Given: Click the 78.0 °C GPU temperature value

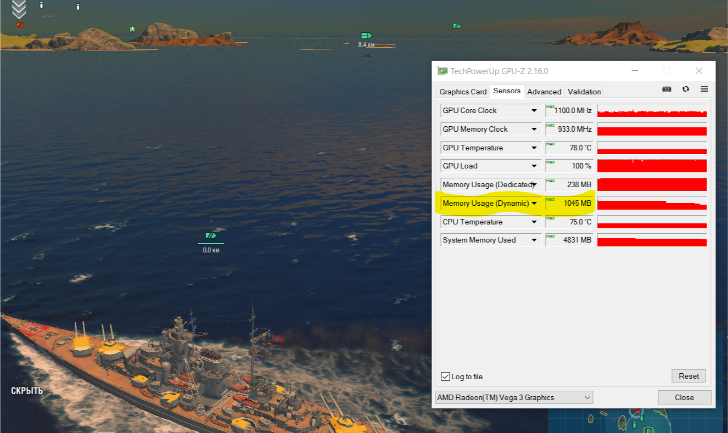Looking at the screenshot, I should [x=581, y=148].
